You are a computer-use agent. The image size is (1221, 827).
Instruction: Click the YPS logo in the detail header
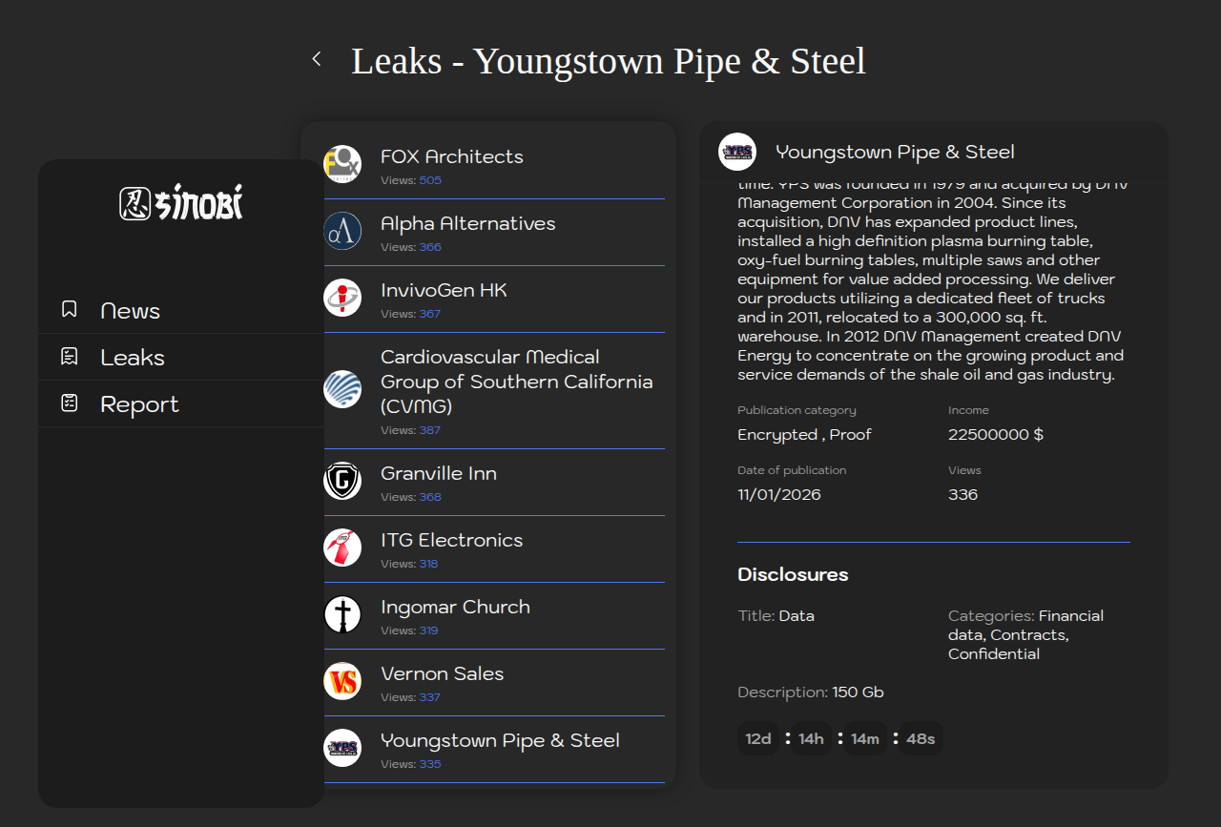click(737, 152)
